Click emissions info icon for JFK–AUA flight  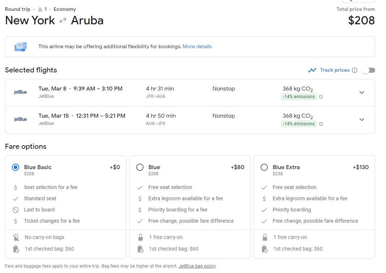[x=321, y=97]
